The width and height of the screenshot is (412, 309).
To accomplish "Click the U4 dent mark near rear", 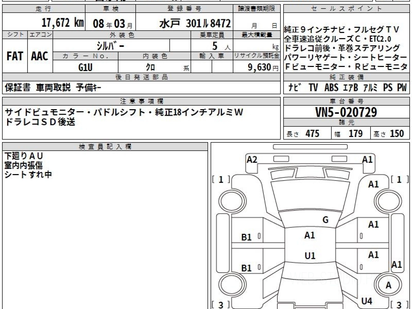I will pos(367,301).
